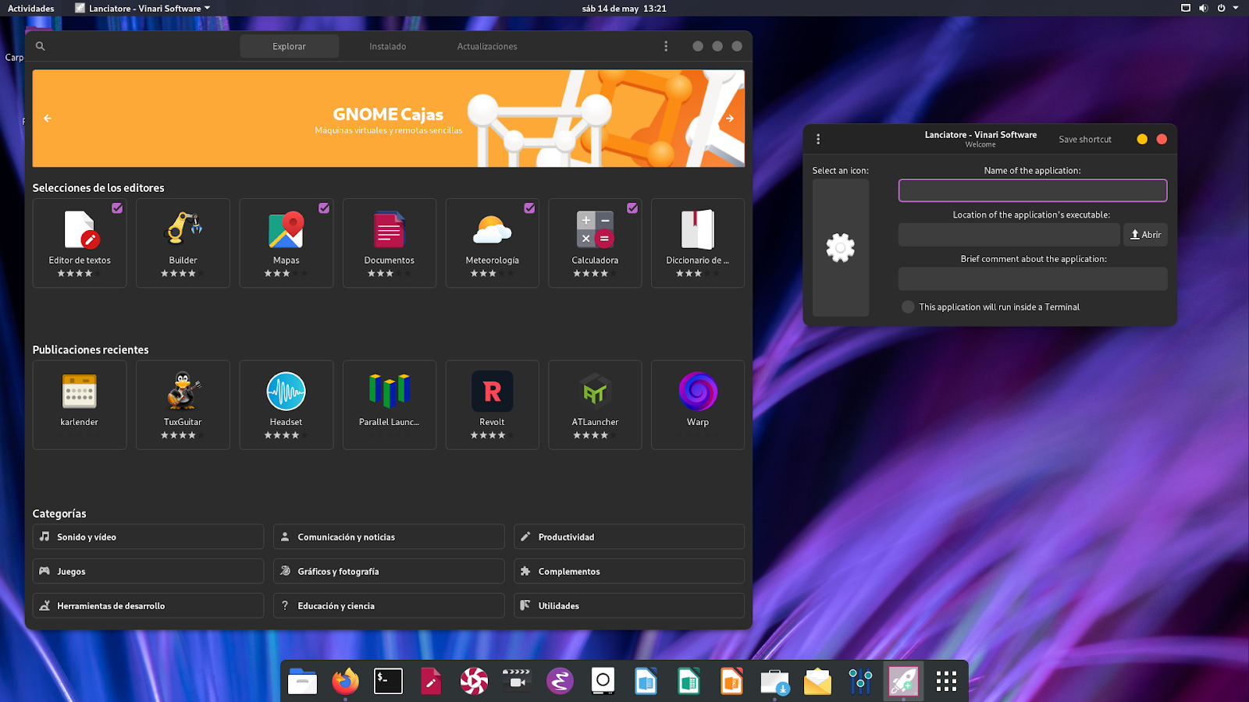Viewport: 1249px width, 702px height.
Task: Focus the executable location field
Action: coord(1009,235)
